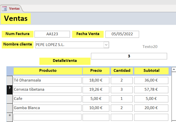Click the Cafe price cell 5,00 €
Screen dimensions: 176x122
96,98
